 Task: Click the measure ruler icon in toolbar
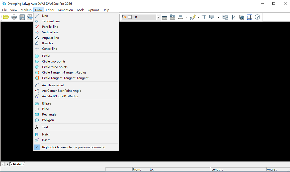pos(164,17)
